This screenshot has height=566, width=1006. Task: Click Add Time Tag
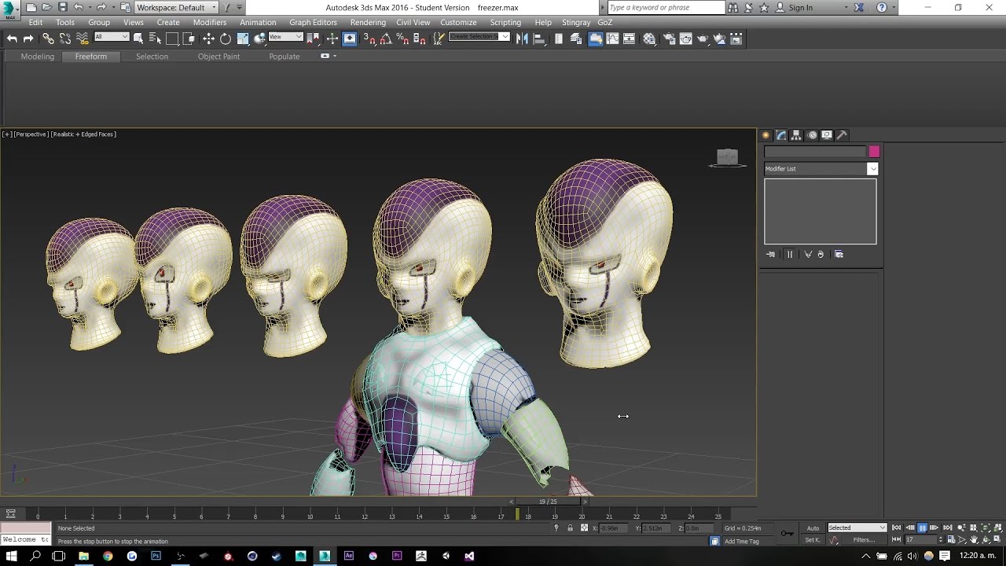pos(742,542)
